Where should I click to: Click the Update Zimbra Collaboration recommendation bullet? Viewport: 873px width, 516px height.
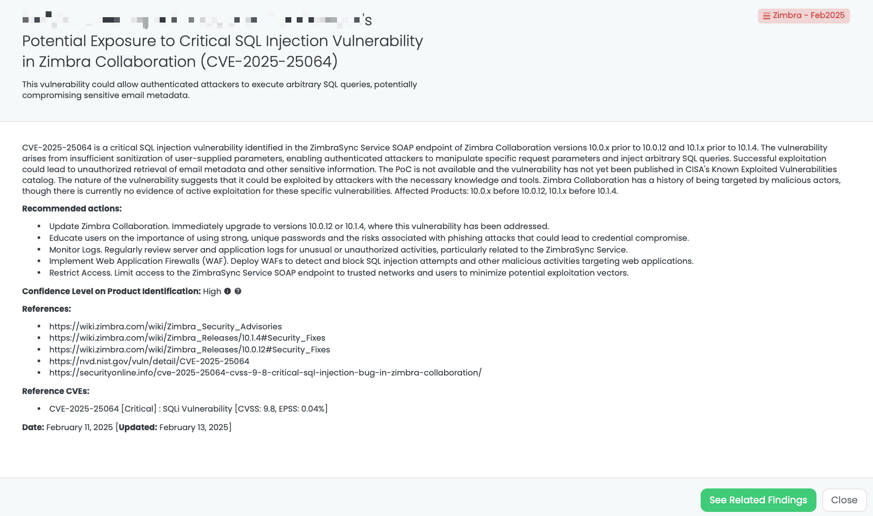(x=299, y=226)
